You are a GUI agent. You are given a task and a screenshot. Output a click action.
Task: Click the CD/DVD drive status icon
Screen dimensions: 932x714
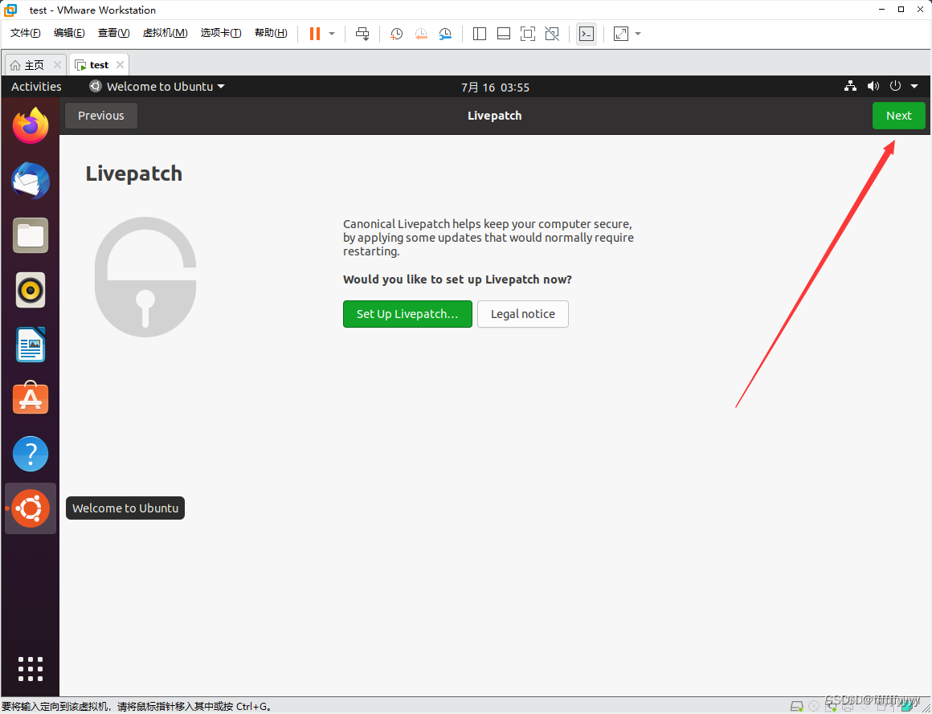814,706
